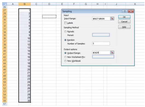Select row 26 header
The height and width of the screenshot is (107, 145).
pyautogui.click(x=5, y=7)
